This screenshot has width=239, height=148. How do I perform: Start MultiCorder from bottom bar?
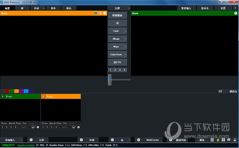(152, 140)
